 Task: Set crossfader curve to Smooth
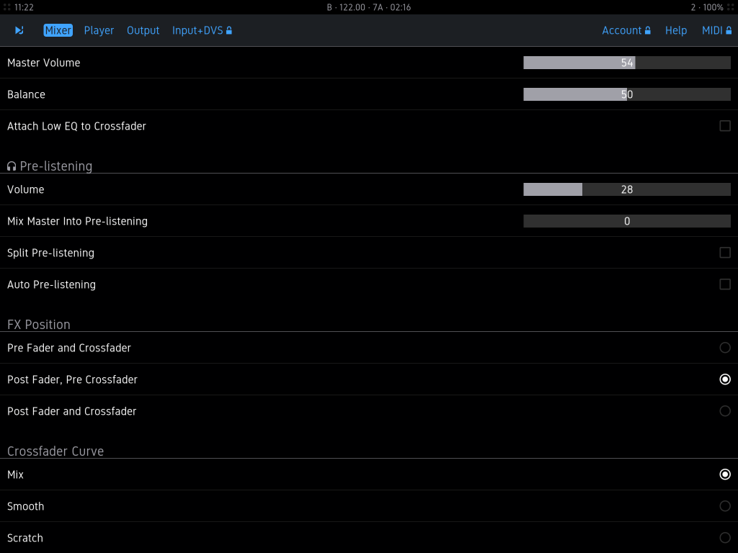tap(725, 506)
